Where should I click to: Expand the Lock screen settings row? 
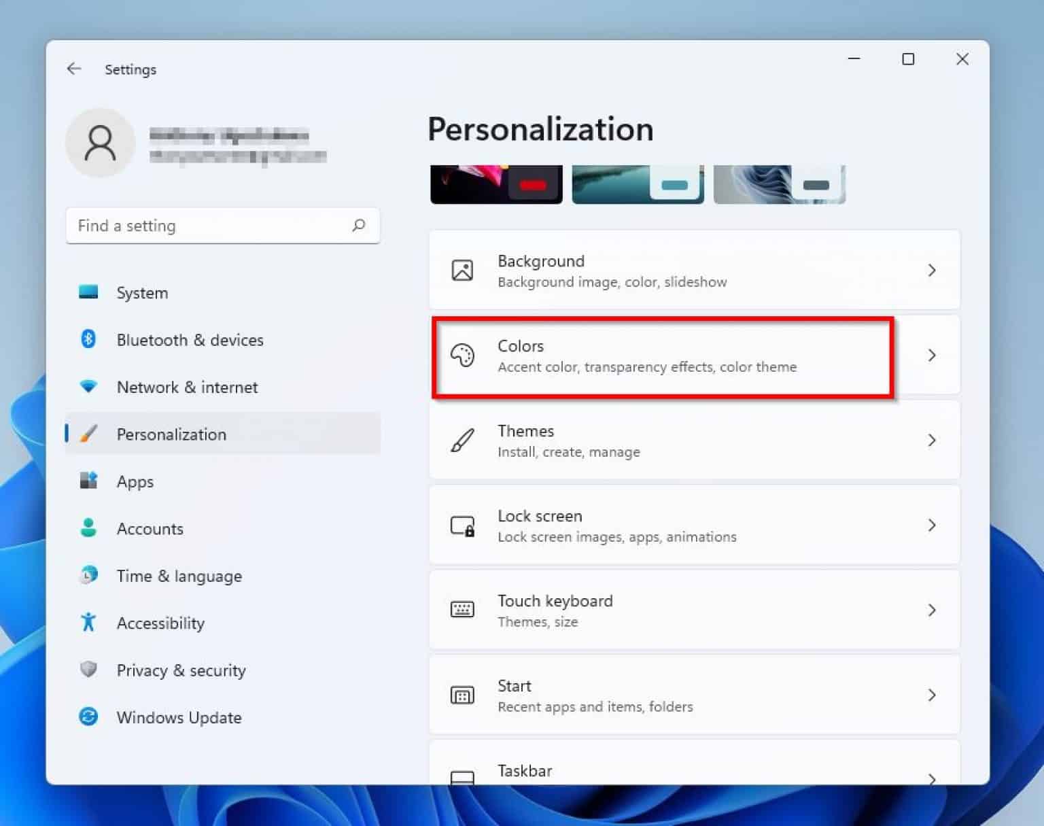932,525
